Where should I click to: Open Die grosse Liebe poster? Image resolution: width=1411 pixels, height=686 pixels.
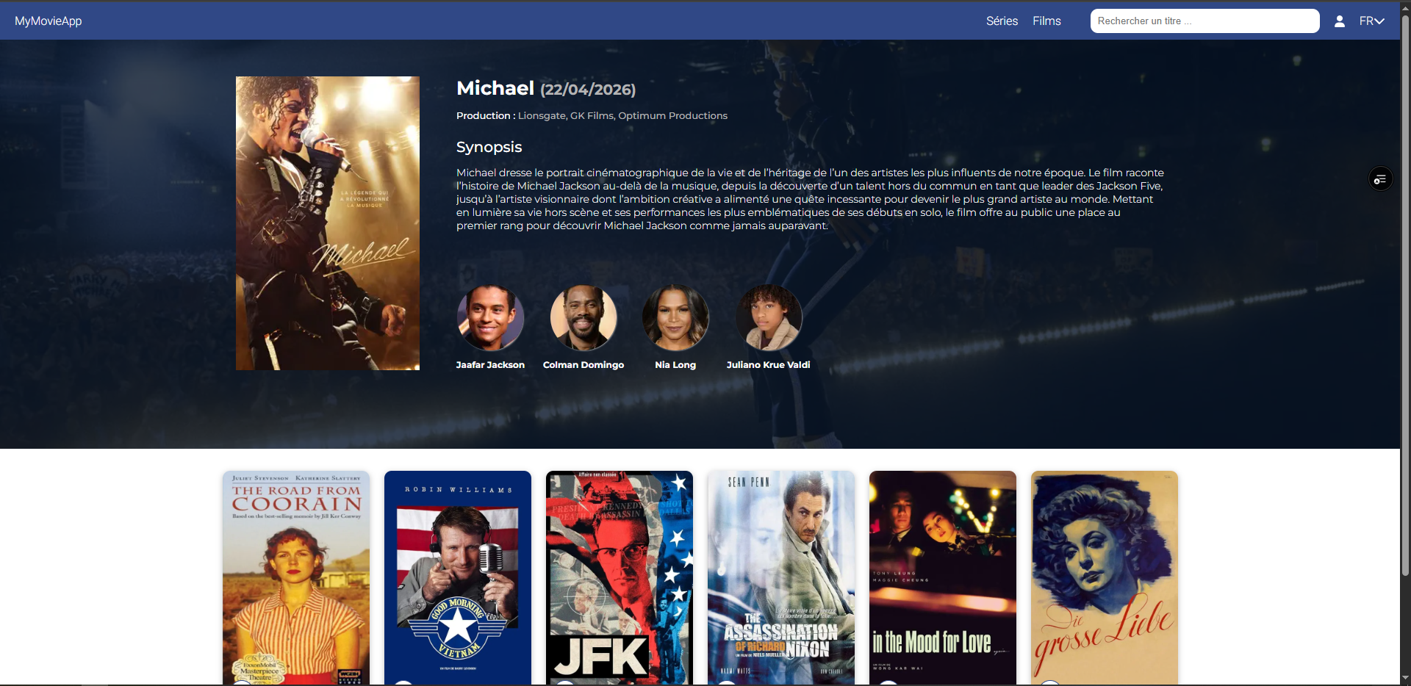click(1105, 578)
